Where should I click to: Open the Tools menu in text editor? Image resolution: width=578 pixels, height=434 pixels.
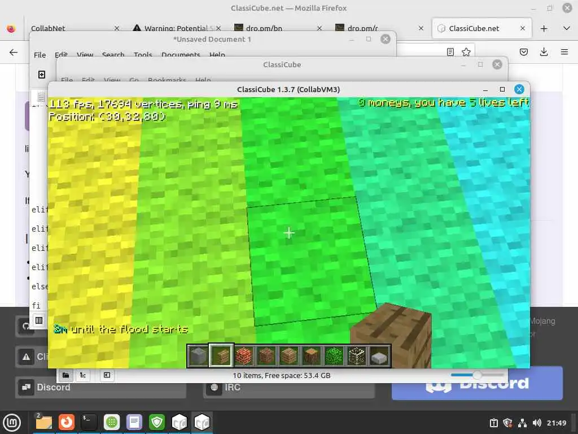143,55
